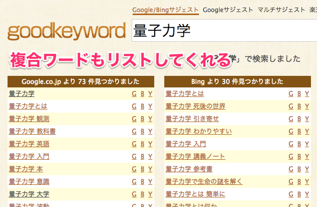Click B for 量子力学 死後の世界 row

tap(299, 106)
